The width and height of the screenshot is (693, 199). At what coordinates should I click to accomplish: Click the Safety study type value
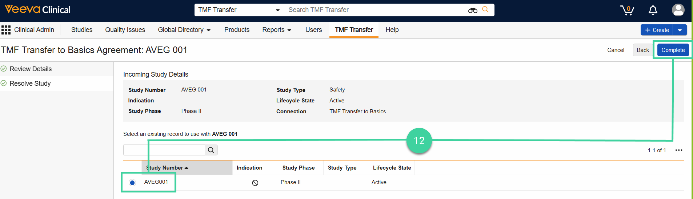click(337, 90)
